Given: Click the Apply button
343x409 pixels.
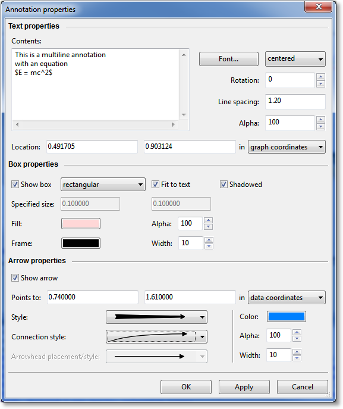Looking at the screenshot, I should click(244, 387).
